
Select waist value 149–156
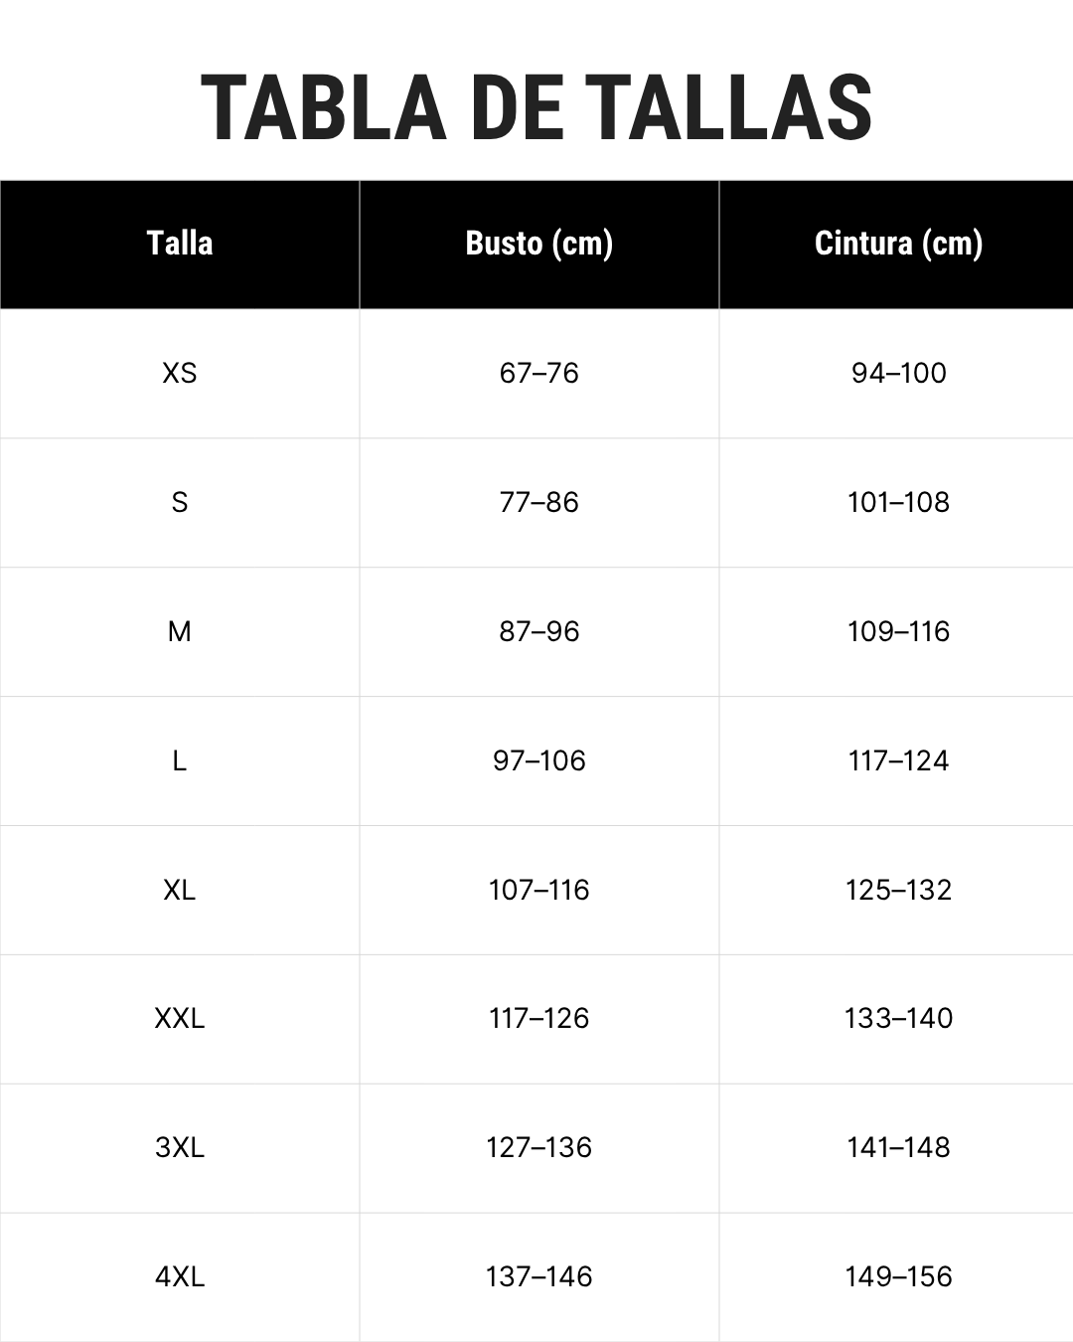[898, 1276]
